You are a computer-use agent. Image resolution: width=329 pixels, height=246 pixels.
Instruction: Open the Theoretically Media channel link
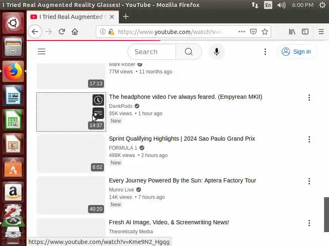tap(131, 232)
